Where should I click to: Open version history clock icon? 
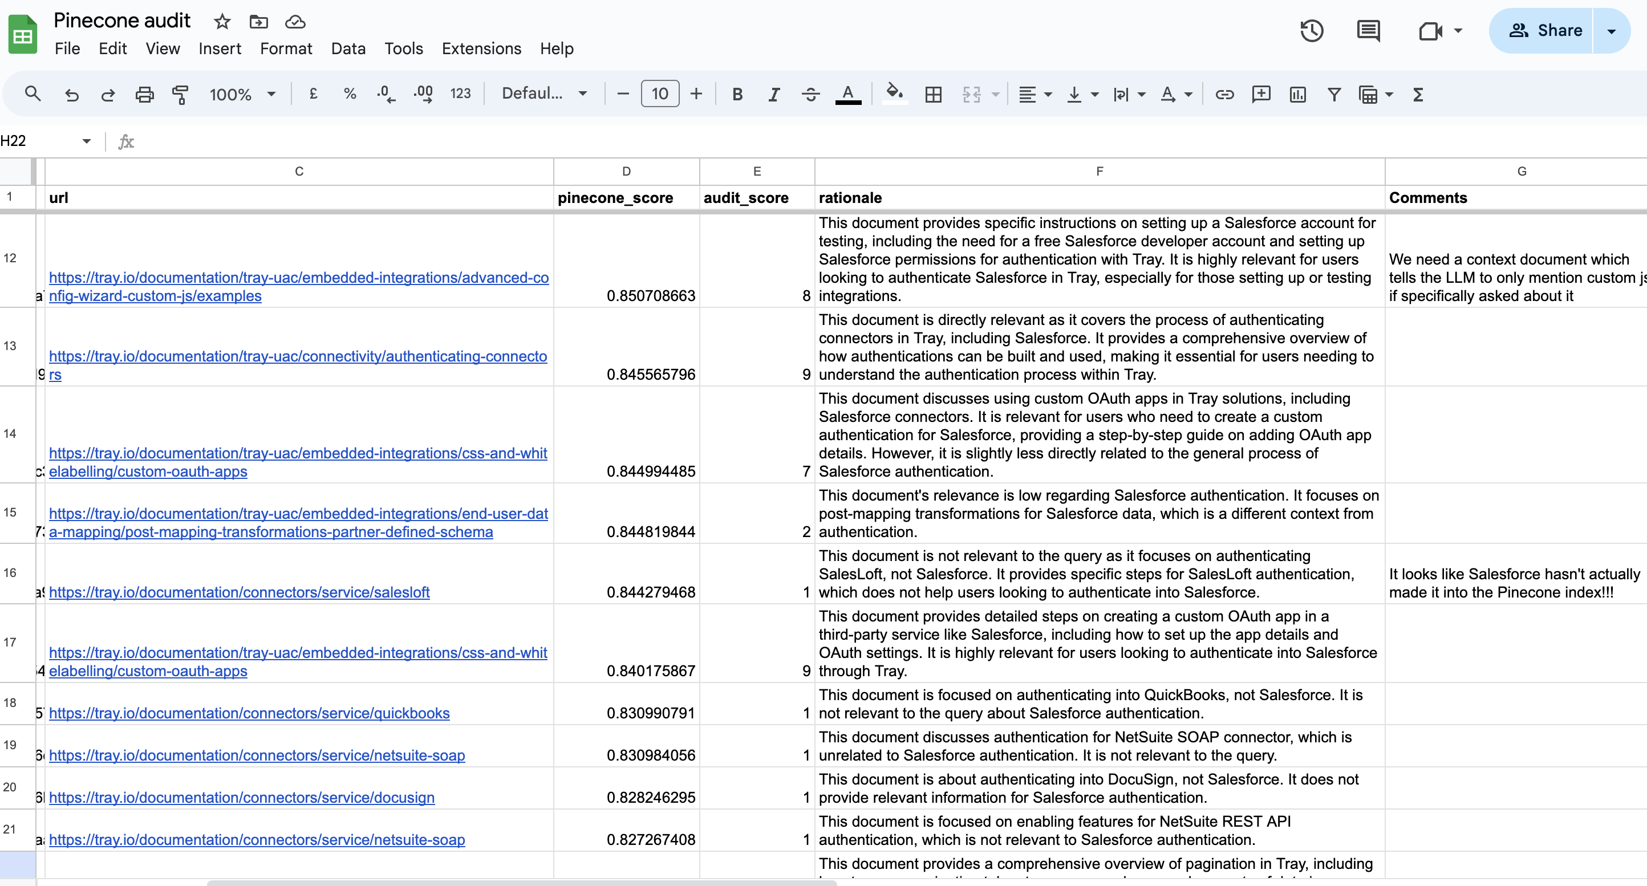tap(1311, 31)
